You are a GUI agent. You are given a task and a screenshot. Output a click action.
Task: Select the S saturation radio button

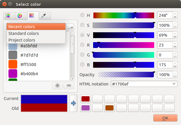tap(82, 25)
